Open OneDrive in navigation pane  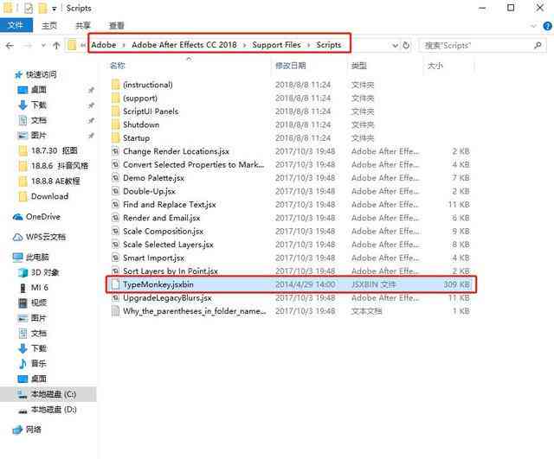(42, 217)
